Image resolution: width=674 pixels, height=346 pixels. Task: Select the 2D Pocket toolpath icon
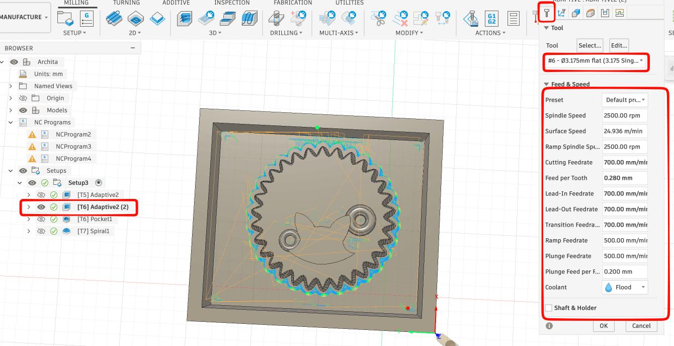point(136,19)
